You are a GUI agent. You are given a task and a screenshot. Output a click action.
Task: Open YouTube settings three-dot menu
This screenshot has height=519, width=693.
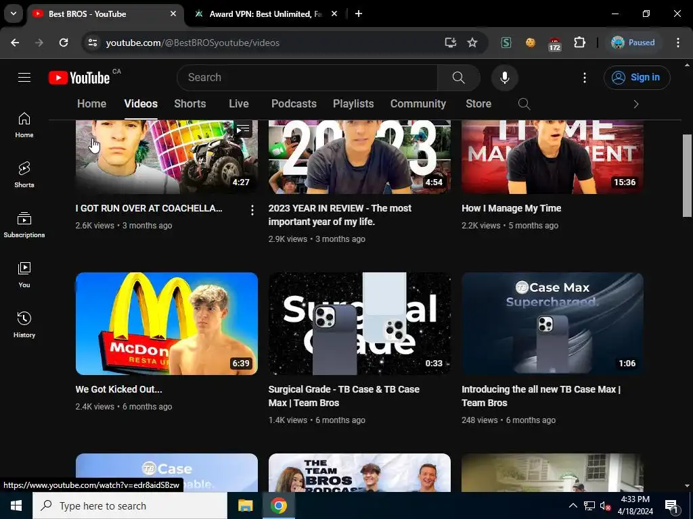pyautogui.click(x=584, y=78)
